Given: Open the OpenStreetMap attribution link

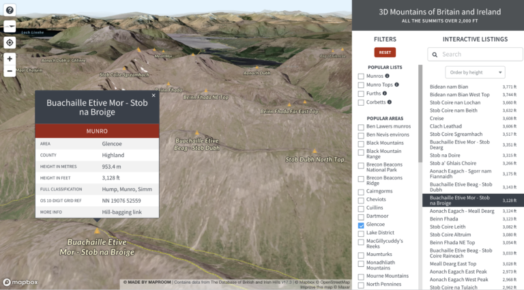Looking at the screenshot, I should coord(334,282).
